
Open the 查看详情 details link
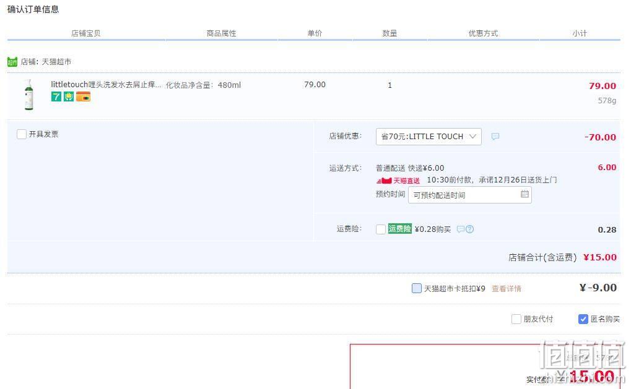point(507,289)
